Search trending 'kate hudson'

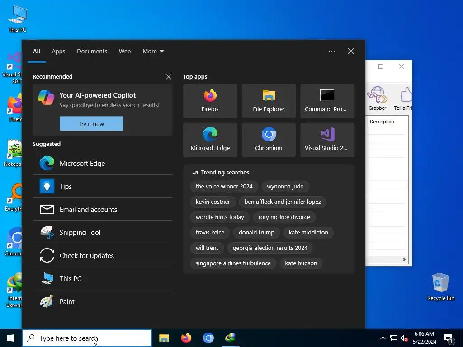pos(301,263)
